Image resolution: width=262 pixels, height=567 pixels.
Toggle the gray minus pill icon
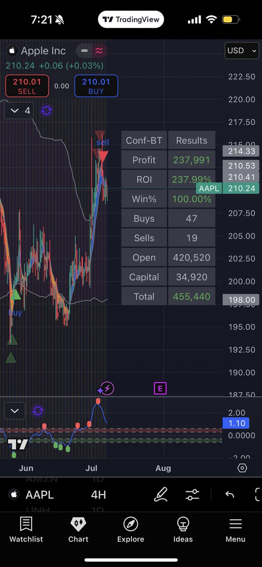(84, 51)
